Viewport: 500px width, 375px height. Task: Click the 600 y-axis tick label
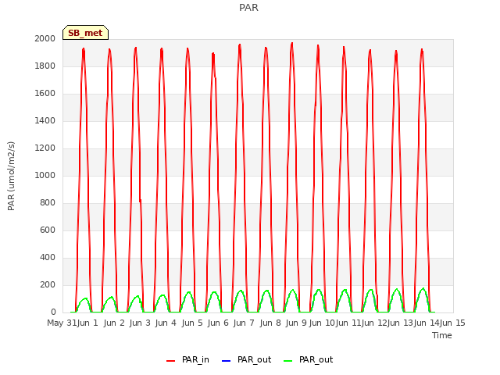click(x=48, y=230)
